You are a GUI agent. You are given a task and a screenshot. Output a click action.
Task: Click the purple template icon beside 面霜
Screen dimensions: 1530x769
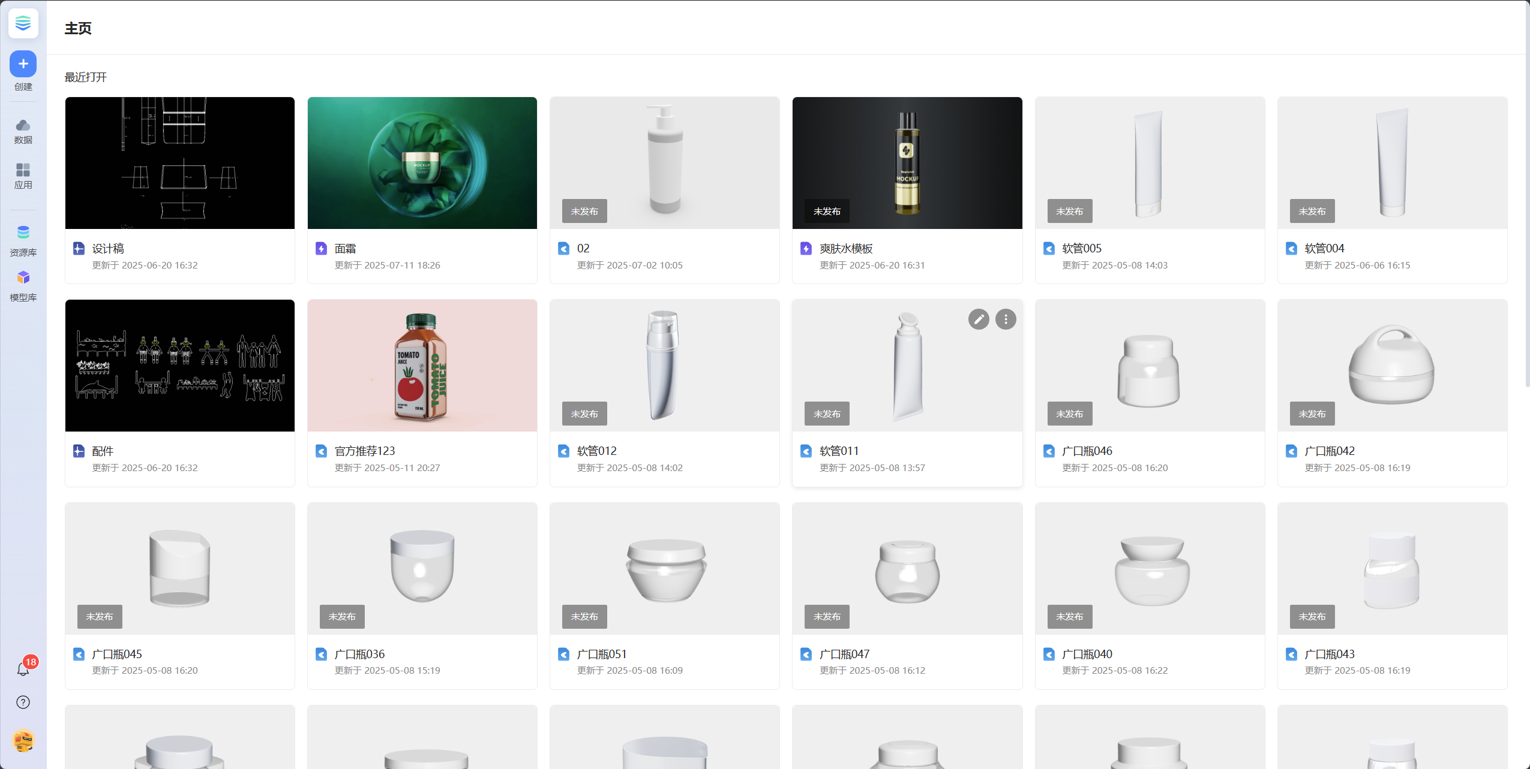click(321, 248)
